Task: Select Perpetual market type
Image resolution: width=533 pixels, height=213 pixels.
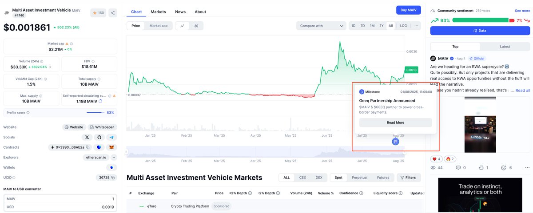Action: pos(359,177)
